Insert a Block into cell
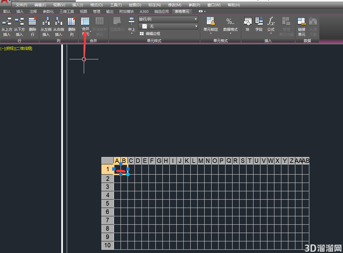 click(248, 21)
